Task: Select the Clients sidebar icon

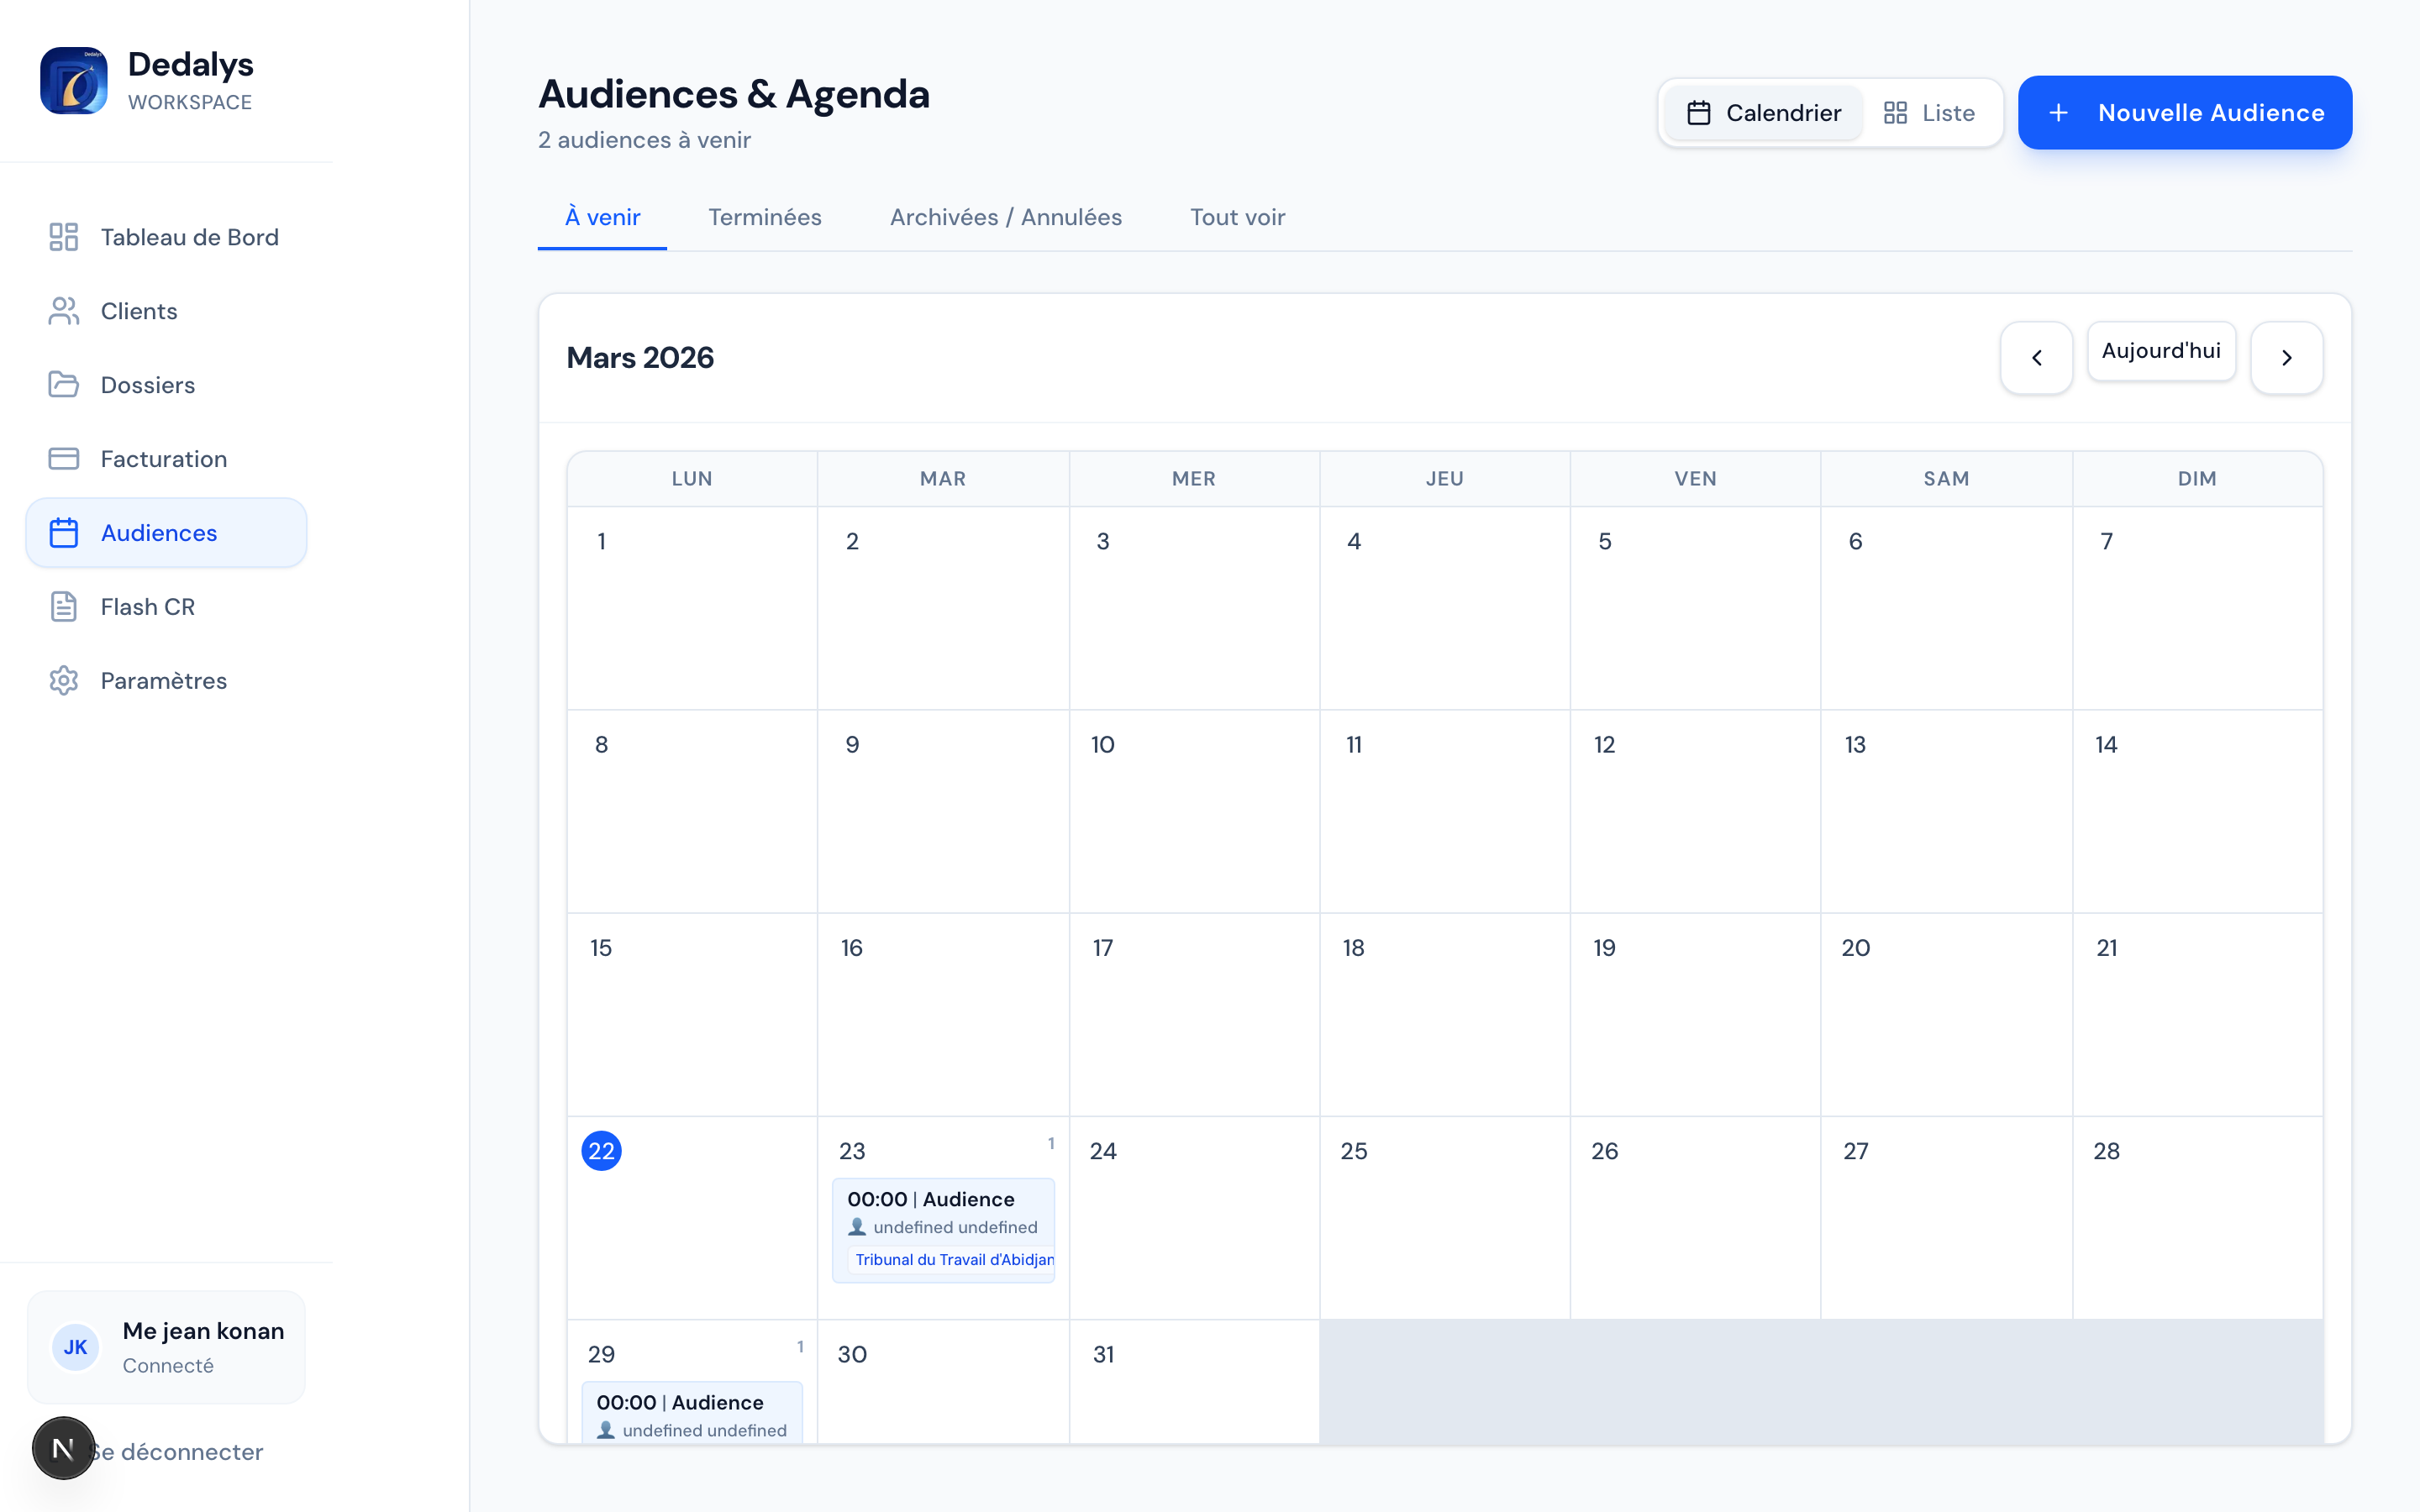Action: coord(64,311)
